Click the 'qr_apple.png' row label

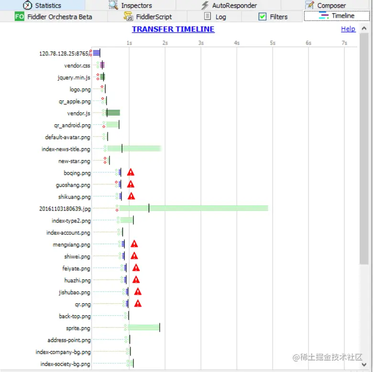coord(75,101)
